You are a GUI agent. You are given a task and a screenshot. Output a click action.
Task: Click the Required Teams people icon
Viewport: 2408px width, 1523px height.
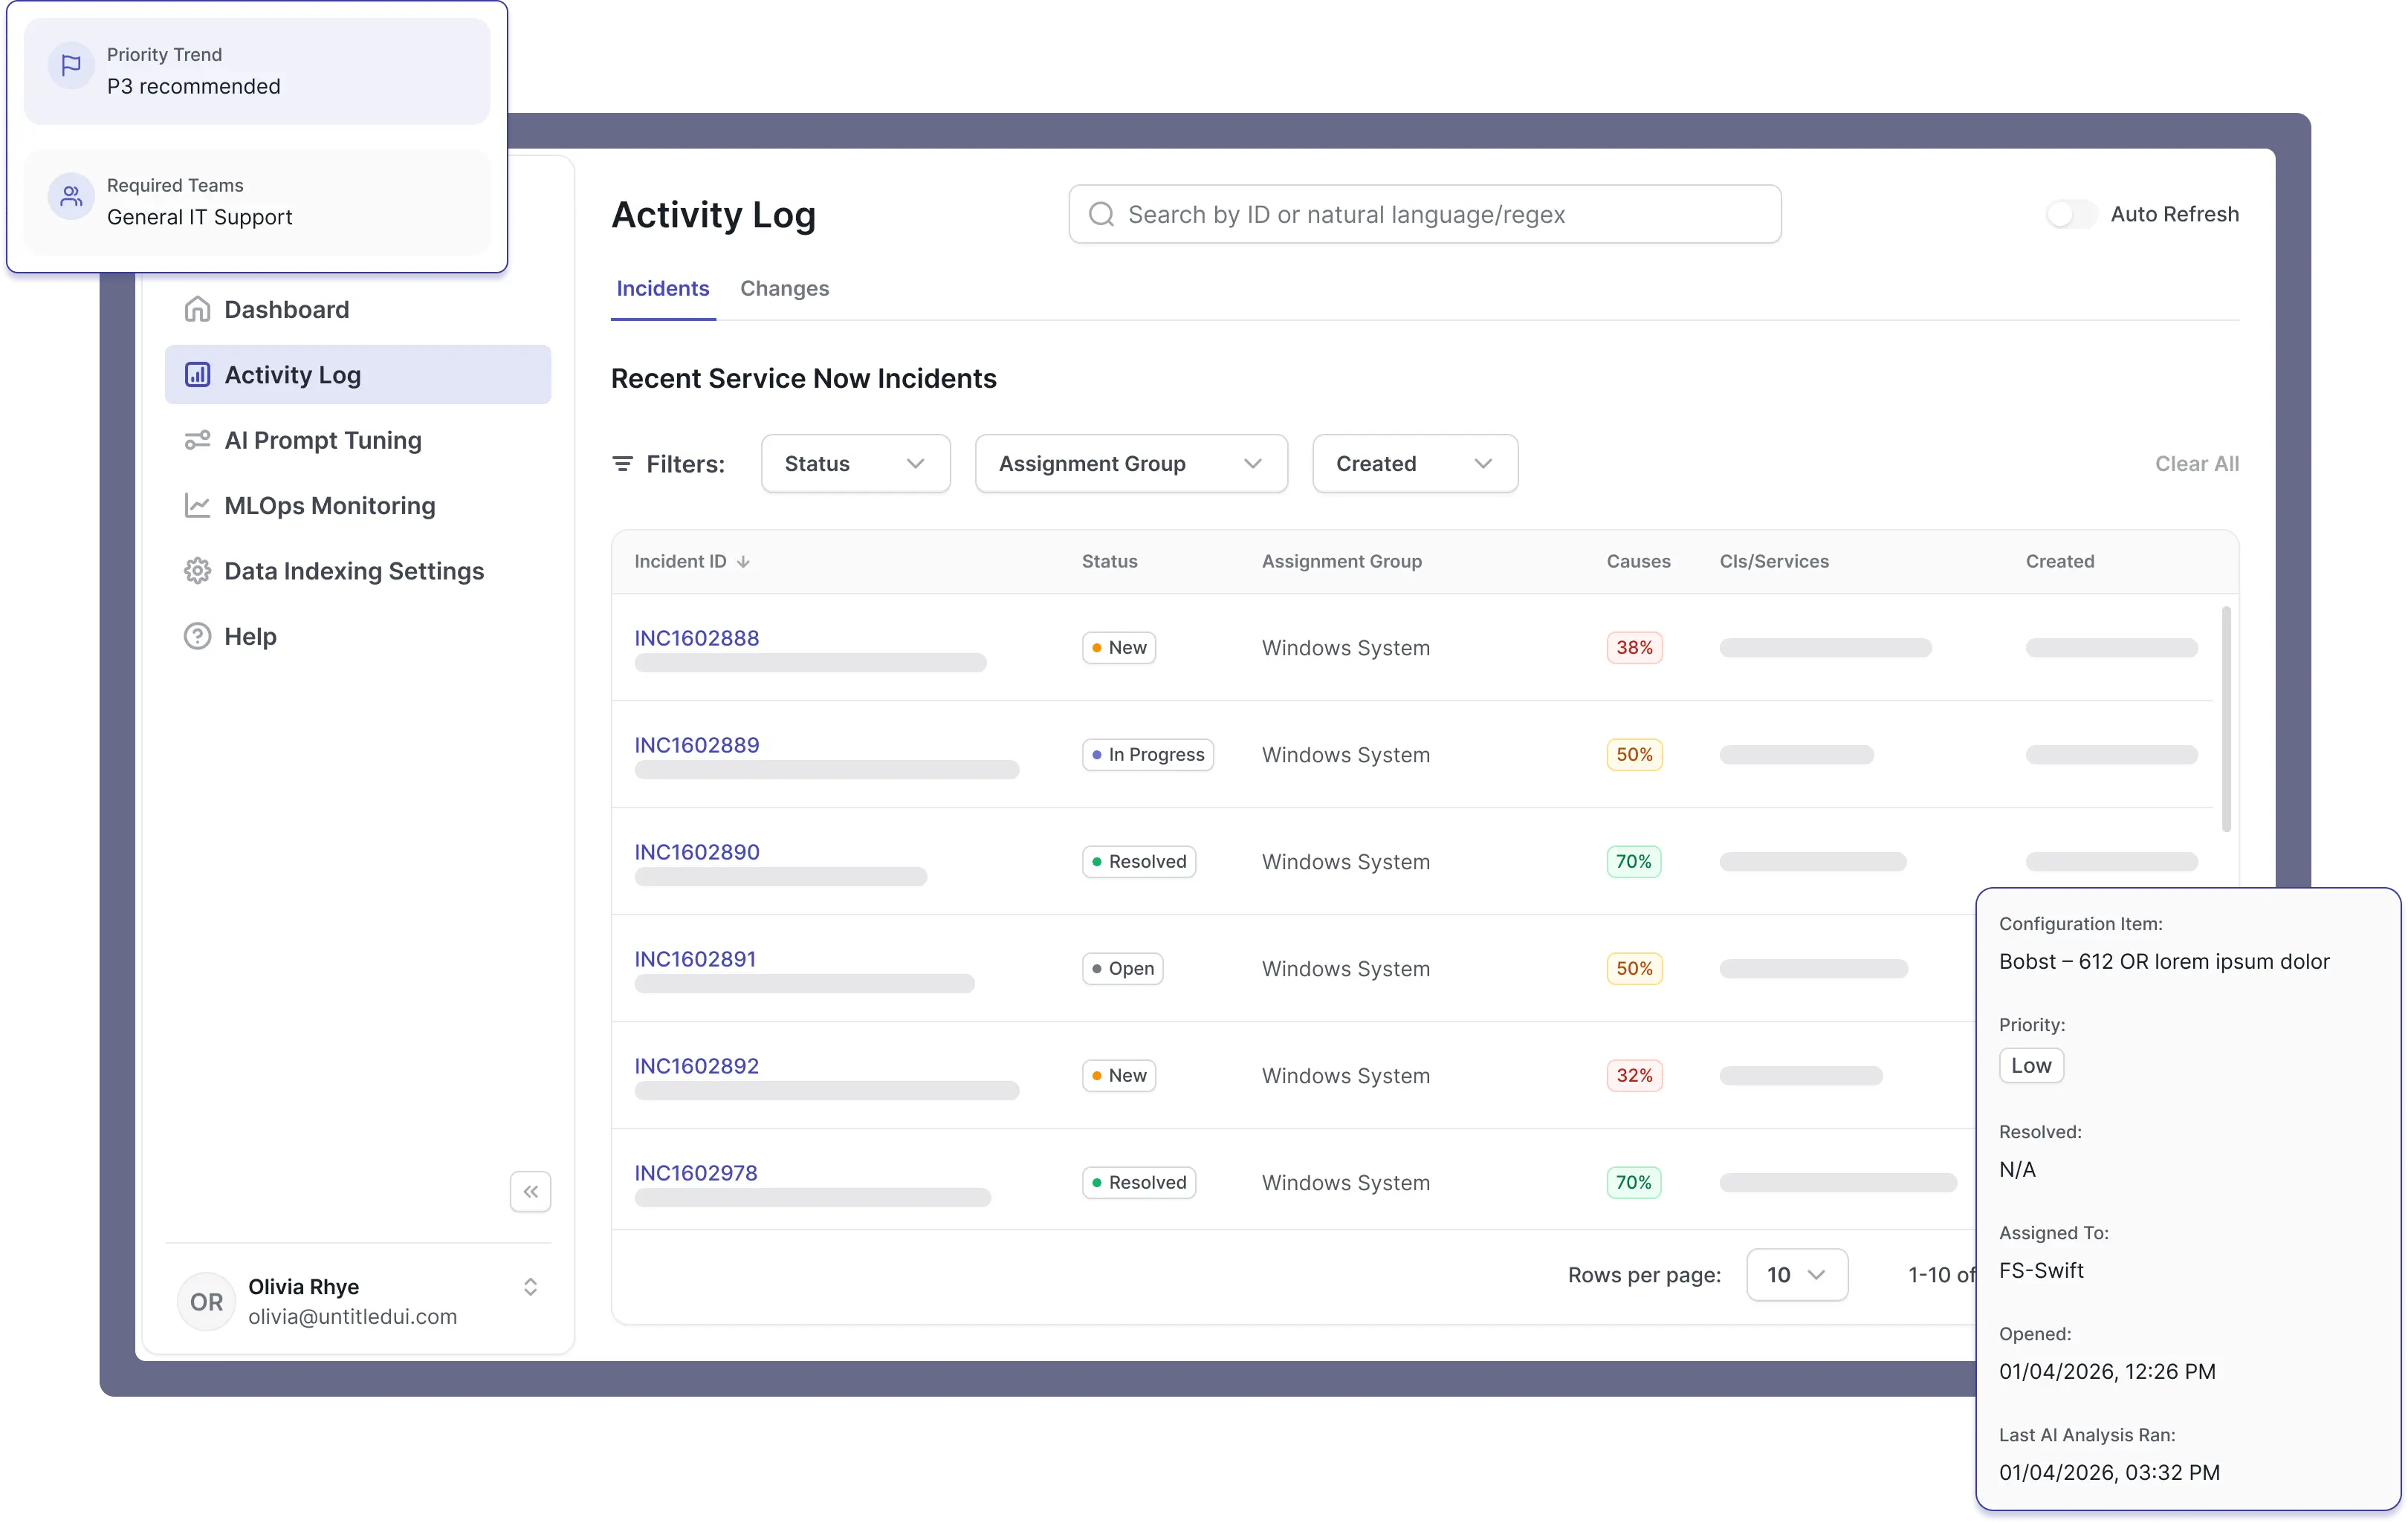[x=71, y=197]
